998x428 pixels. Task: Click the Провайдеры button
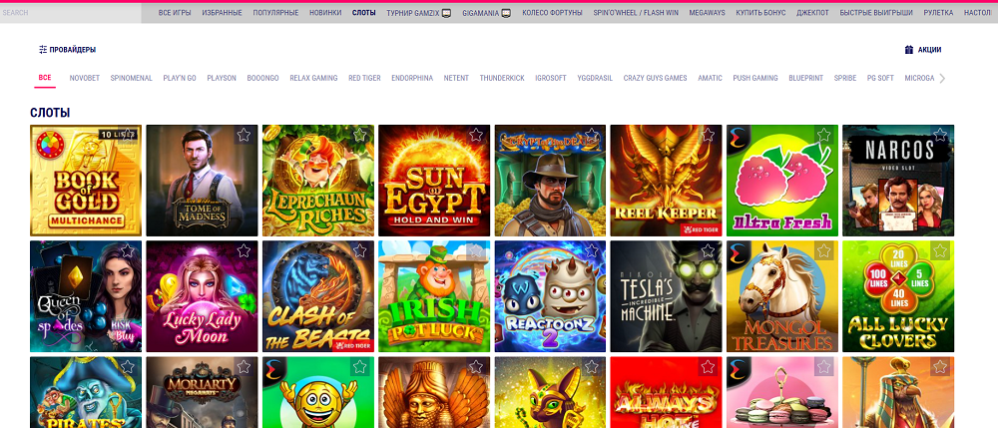pos(68,49)
